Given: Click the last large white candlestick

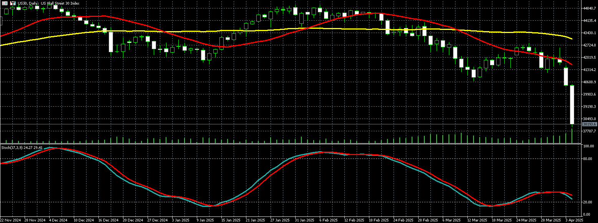Looking at the screenshot, I should point(572,104).
